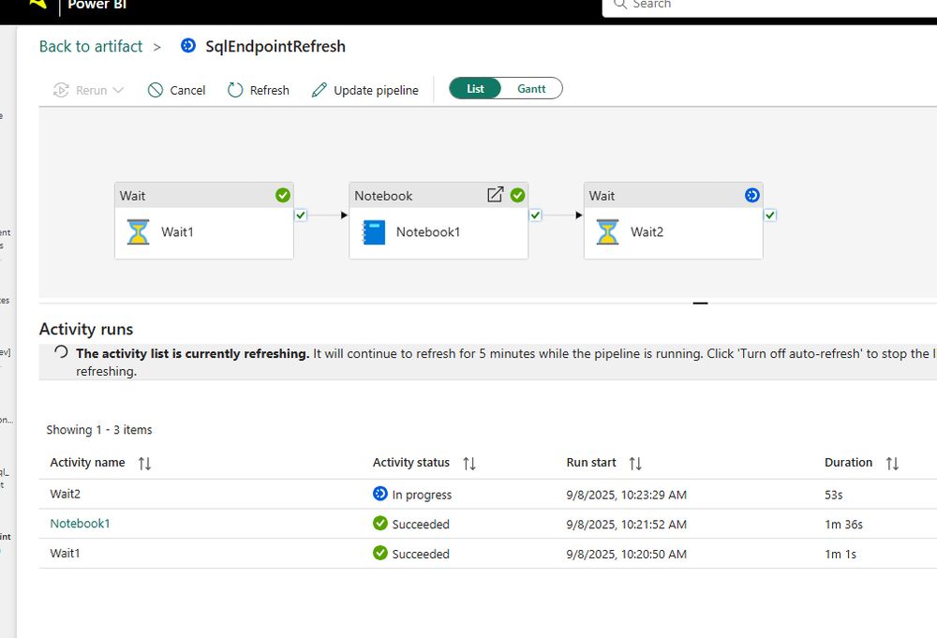This screenshot has width=937, height=638.
Task: Click Activity status column header
Action: pyautogui.click(x=411, y=463)
